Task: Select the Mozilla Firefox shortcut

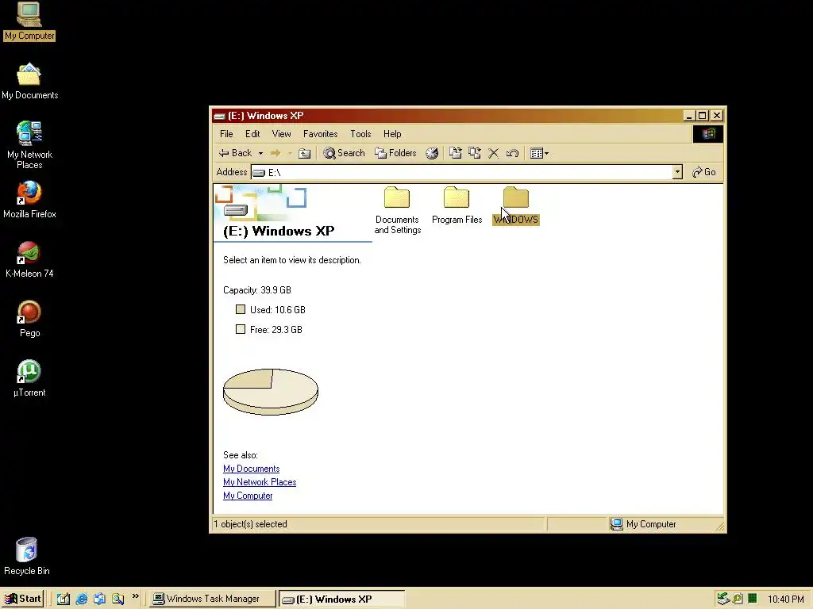Action: [29, 200]
